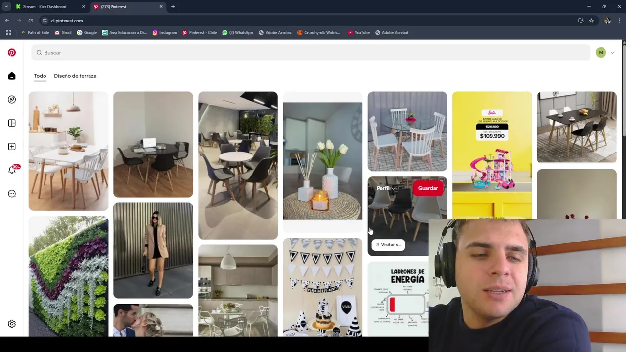Open the YouTube bookmark

pos(358,33)
